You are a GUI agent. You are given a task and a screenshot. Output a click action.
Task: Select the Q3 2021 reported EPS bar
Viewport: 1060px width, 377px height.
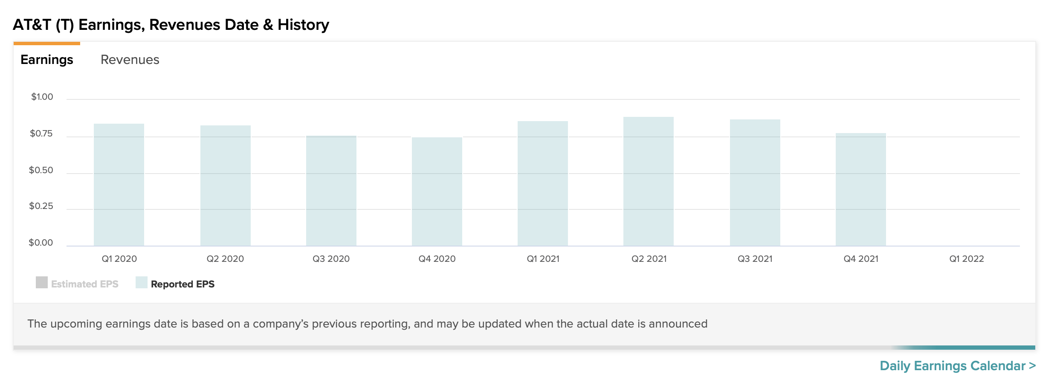755,183
